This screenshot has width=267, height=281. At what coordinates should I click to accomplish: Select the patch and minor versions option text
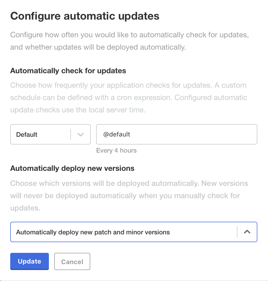point(93,232)
